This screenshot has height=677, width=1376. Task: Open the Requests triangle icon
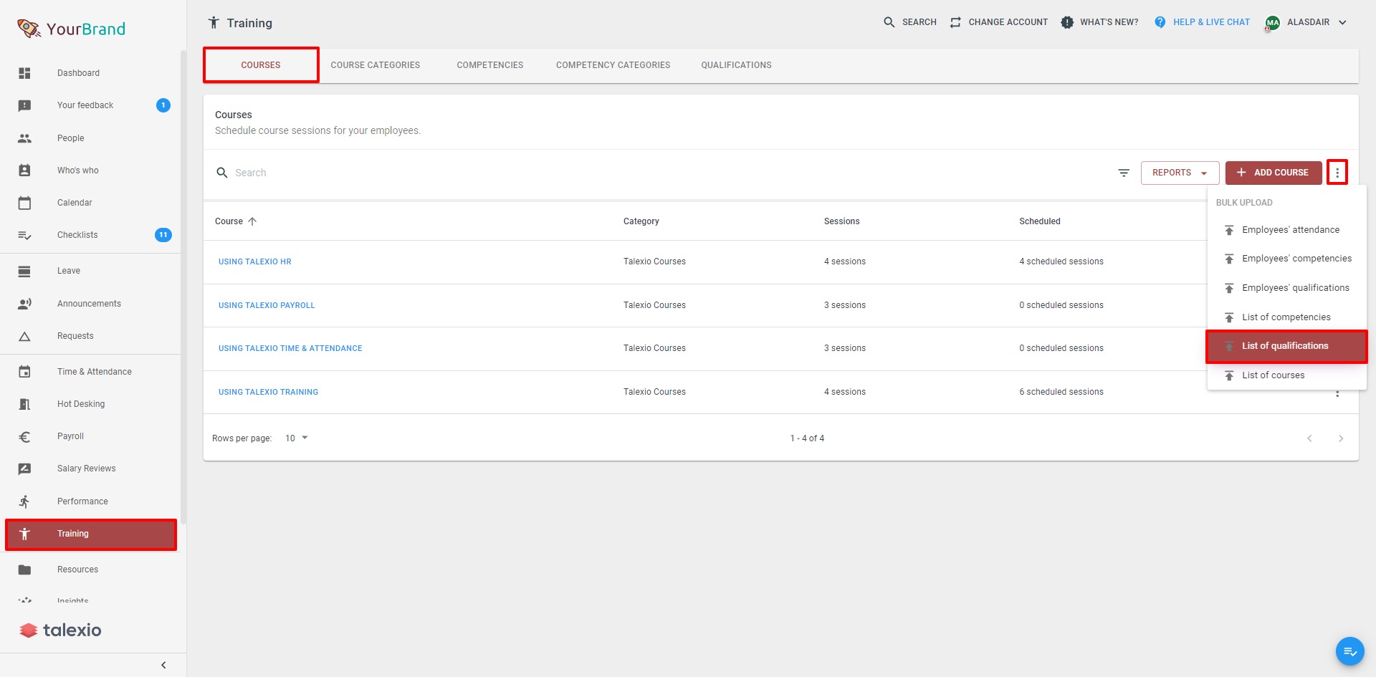click(24, 336)
